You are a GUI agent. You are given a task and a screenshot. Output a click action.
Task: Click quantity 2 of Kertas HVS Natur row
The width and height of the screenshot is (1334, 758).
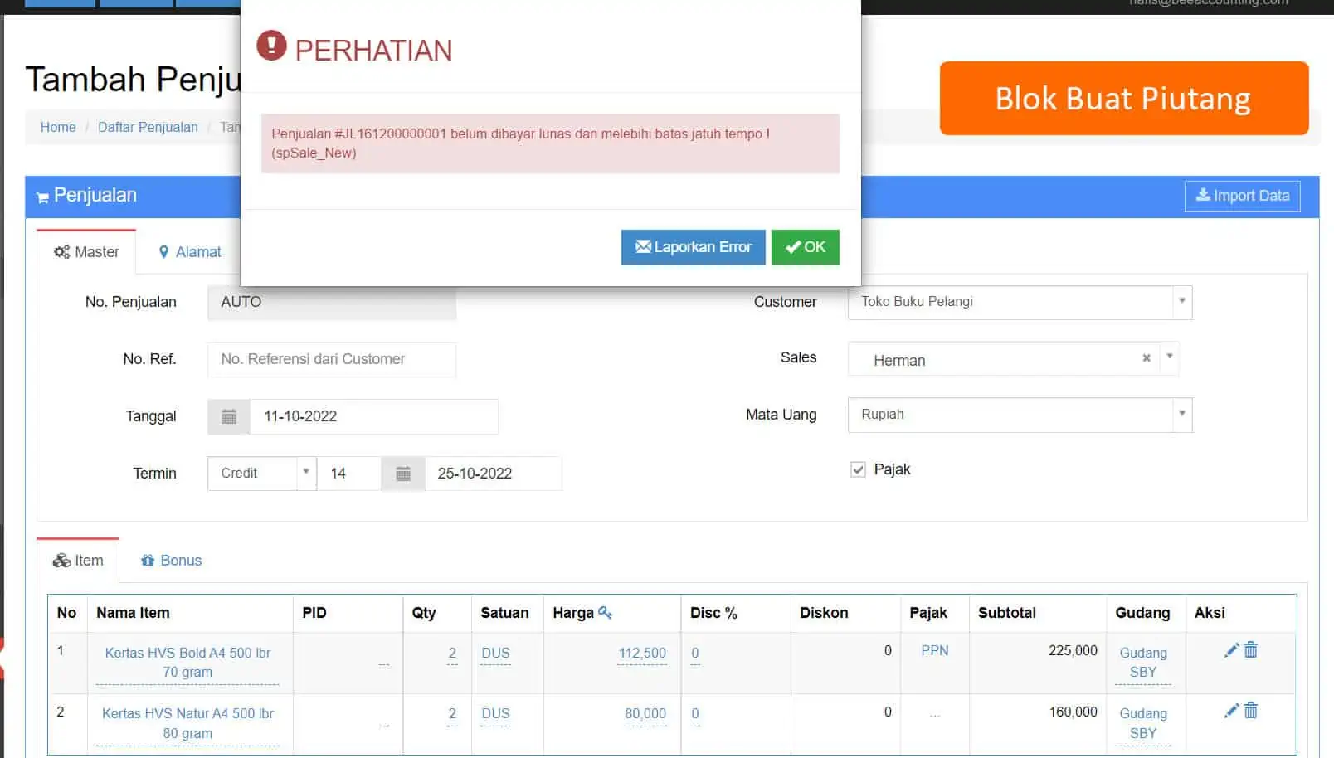point(452,714)
